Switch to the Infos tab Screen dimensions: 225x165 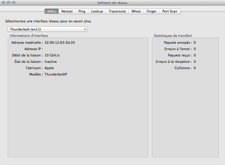click(x=51, y=11)
